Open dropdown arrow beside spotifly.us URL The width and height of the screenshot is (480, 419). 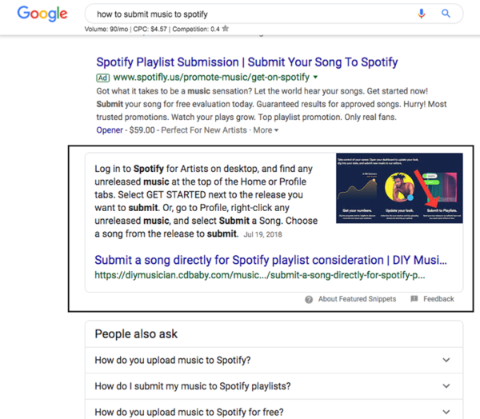click(315, 78)
